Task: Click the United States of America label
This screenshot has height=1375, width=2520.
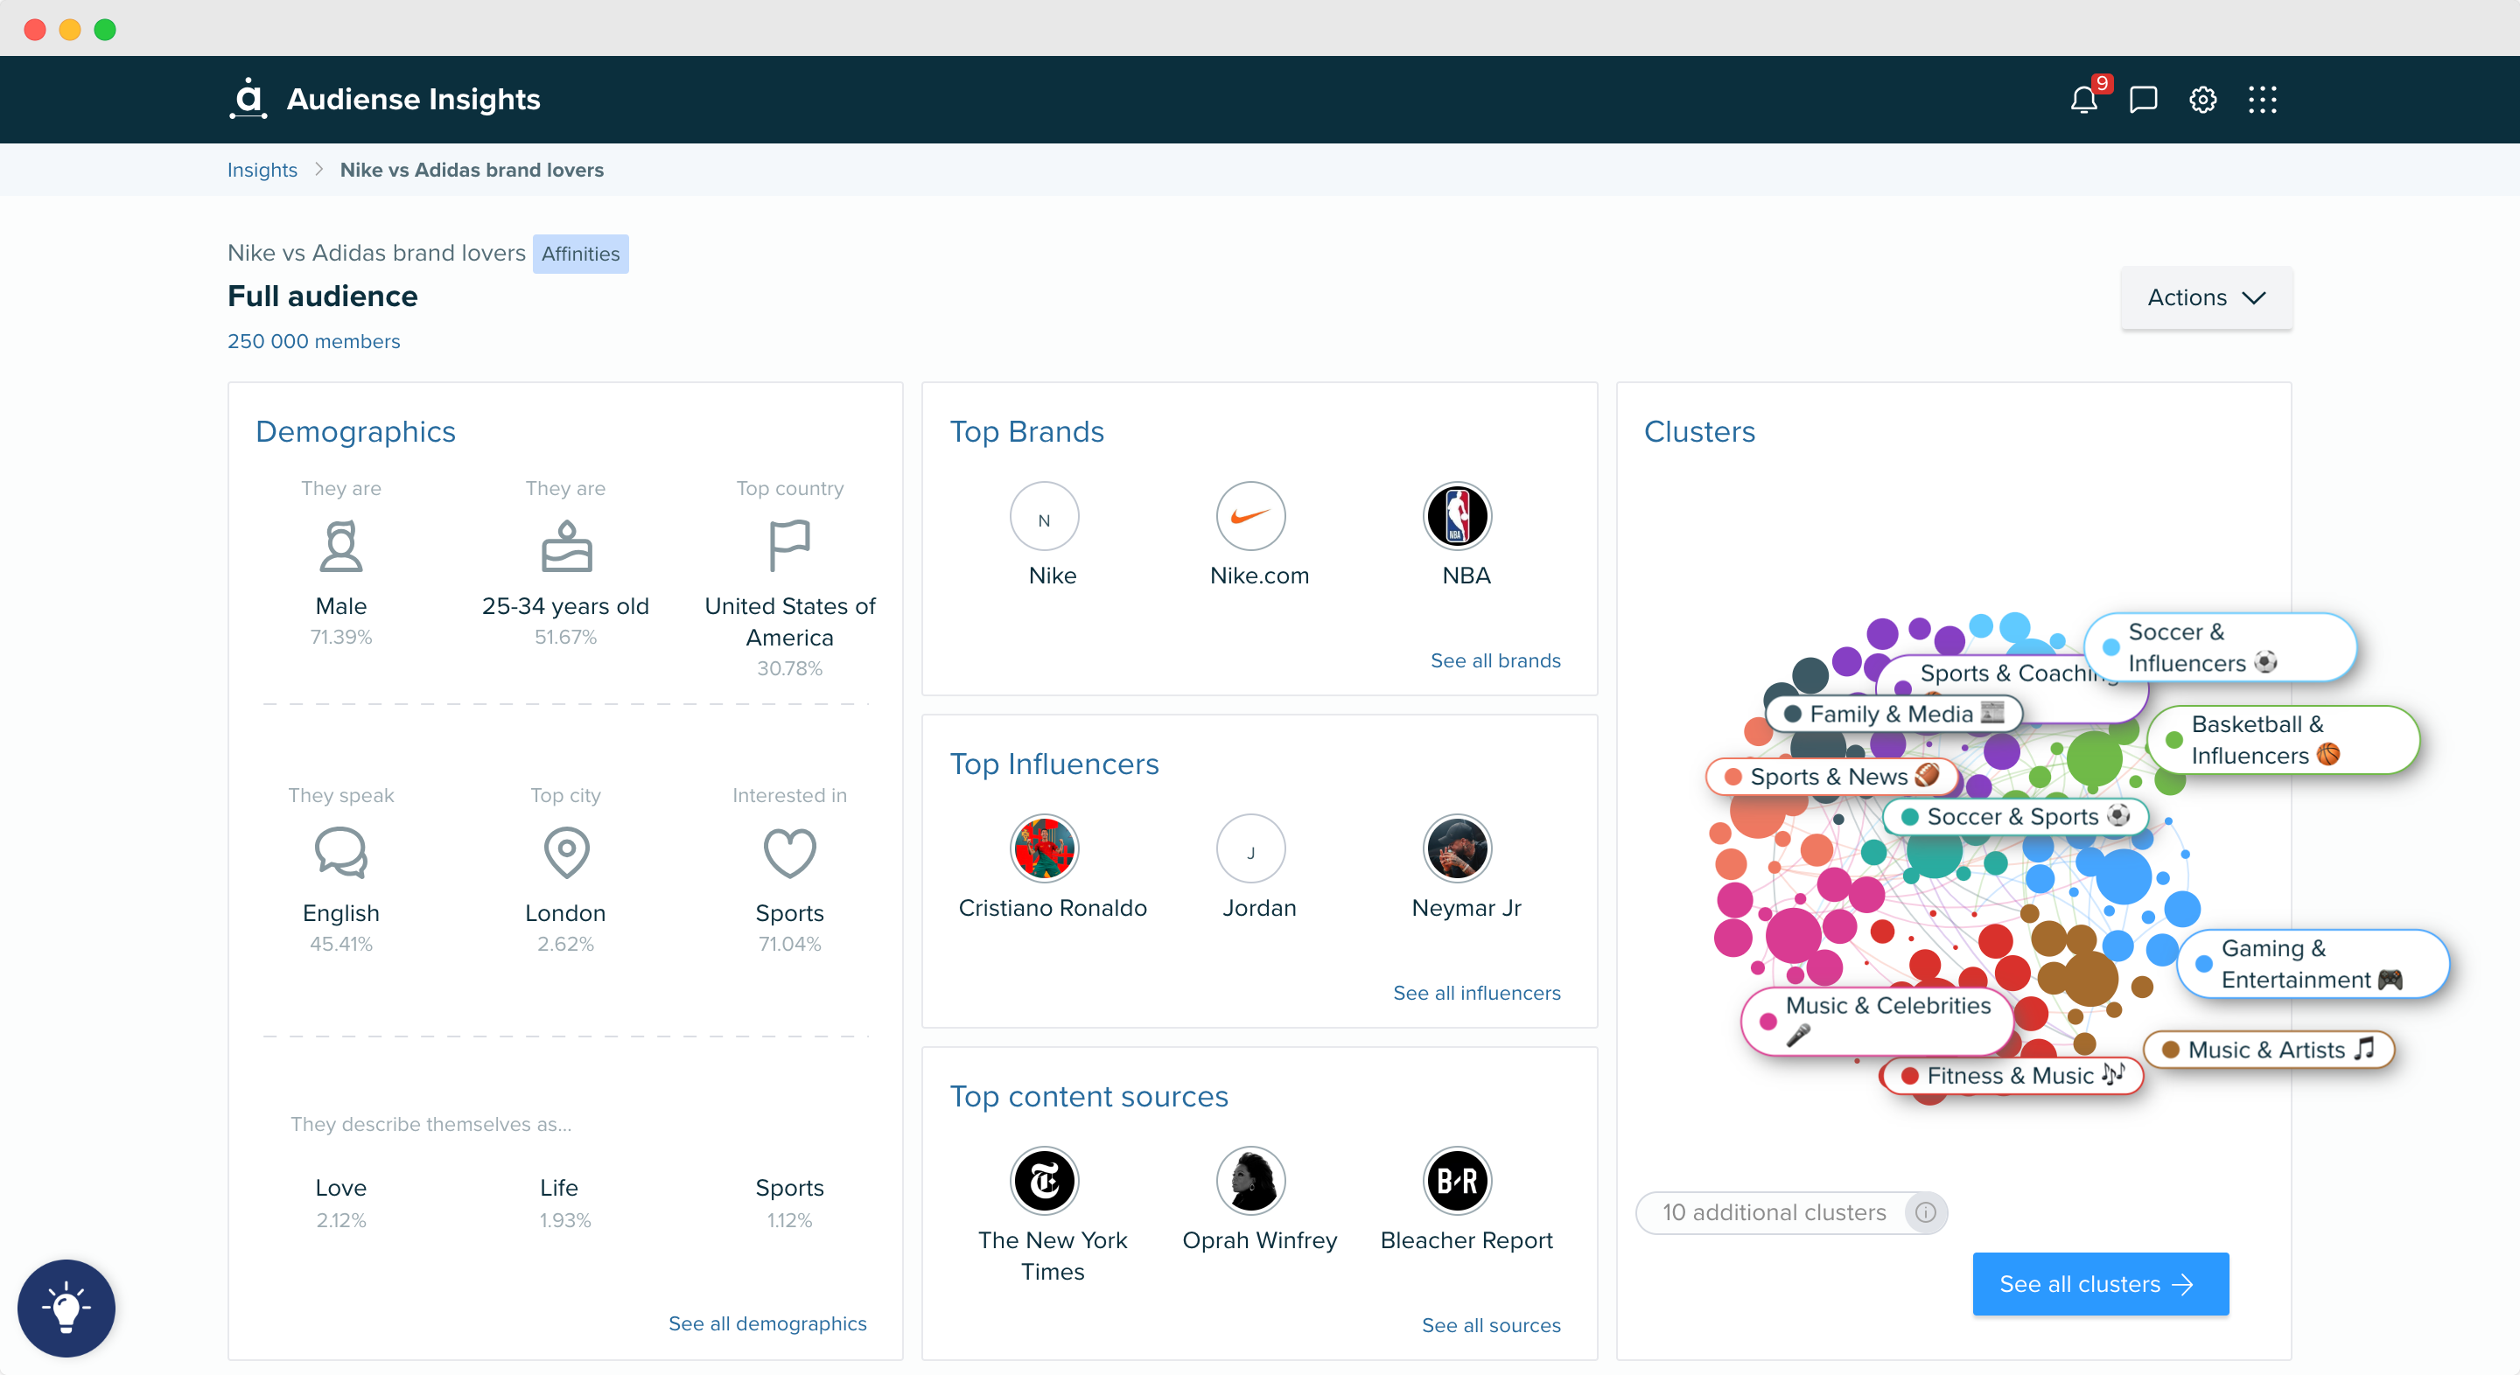Action: (789, 622)
